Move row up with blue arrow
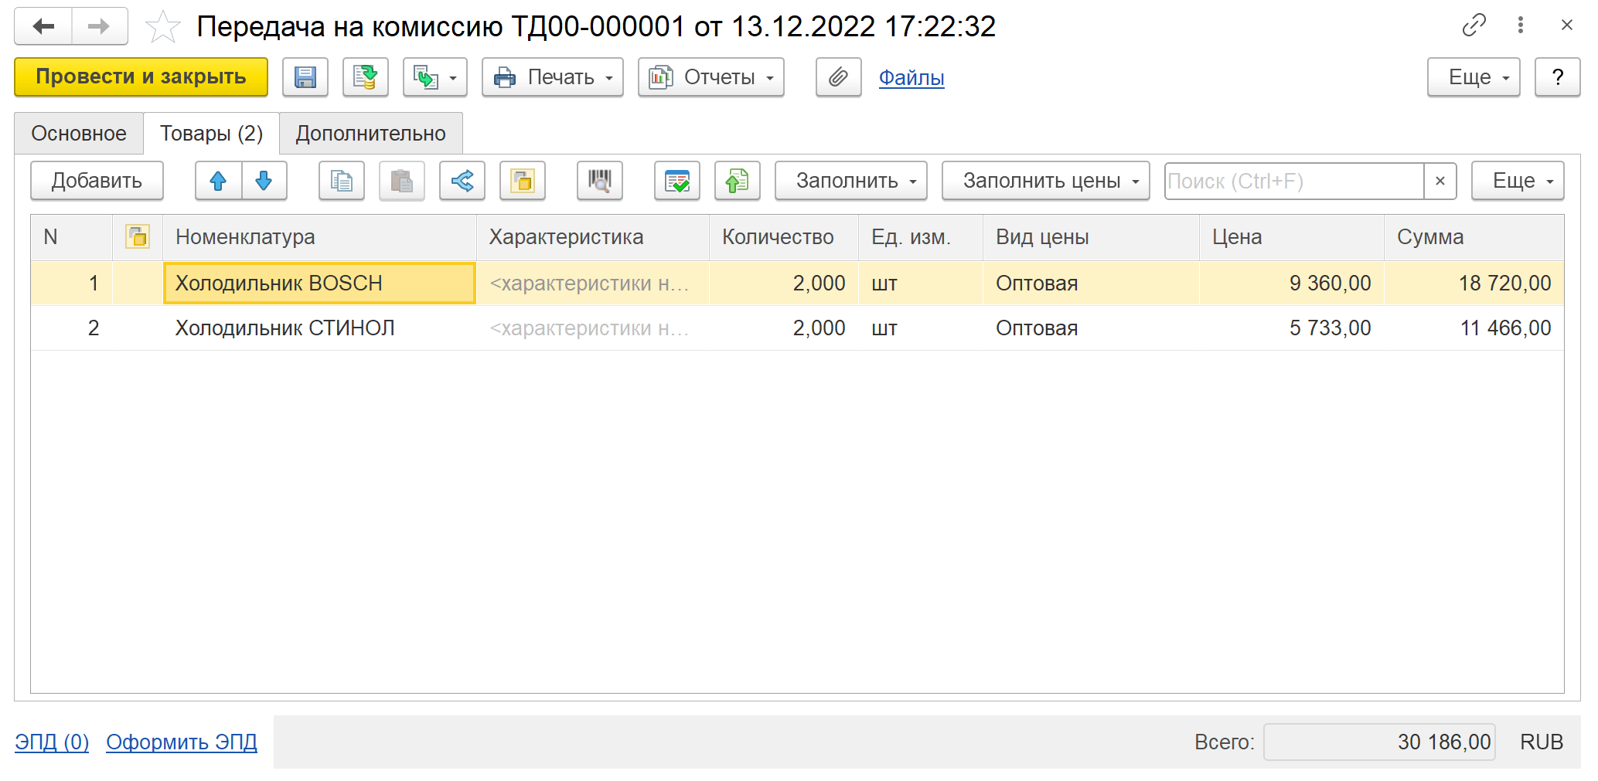This screenshot has height=781, width=1598. point(218,181)
